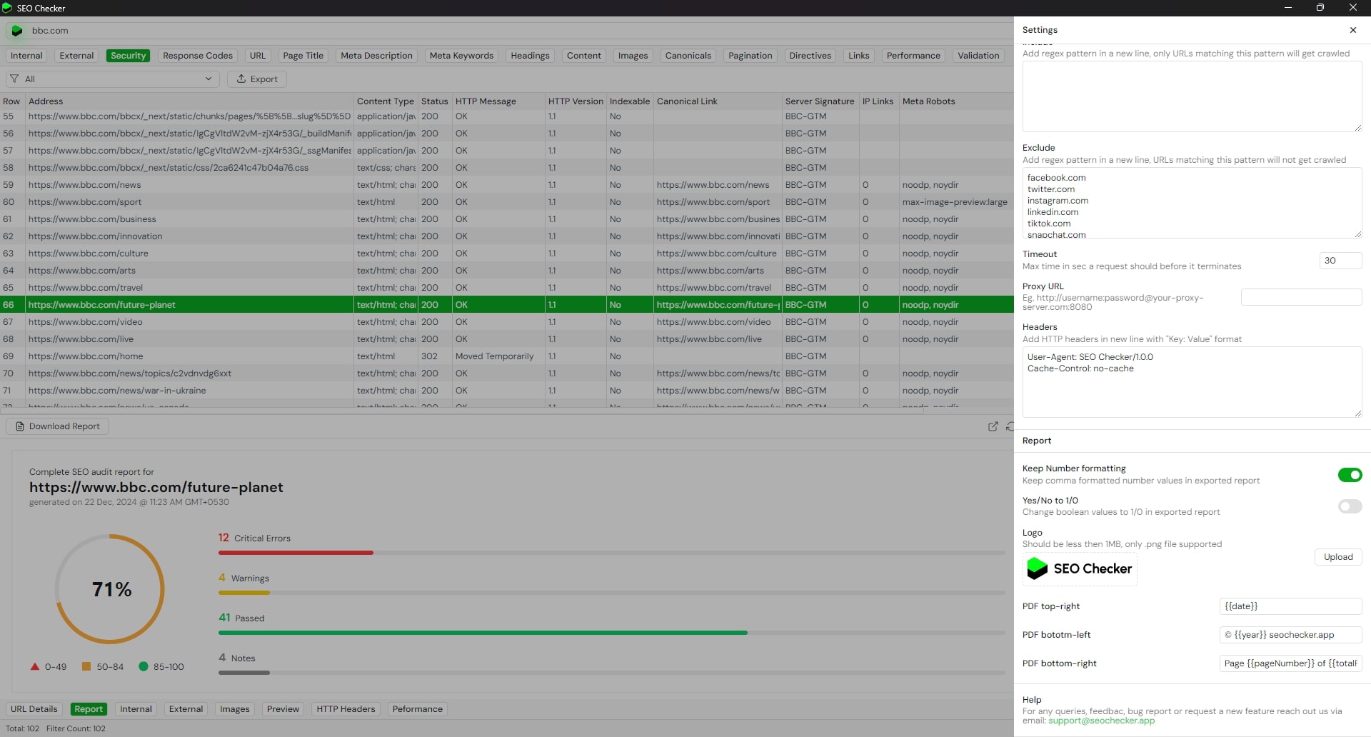Image resolution: width=1371 pixels, height=737 pixels.
Task: Click the Headers text area
Action: point(1192,382)
